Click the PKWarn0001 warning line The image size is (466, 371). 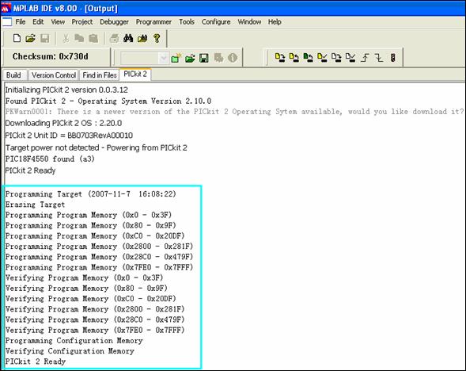click(x=234, y=112)
